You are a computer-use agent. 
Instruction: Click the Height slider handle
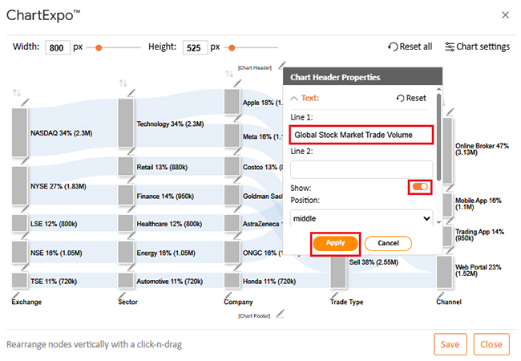(x=231, y=47)
